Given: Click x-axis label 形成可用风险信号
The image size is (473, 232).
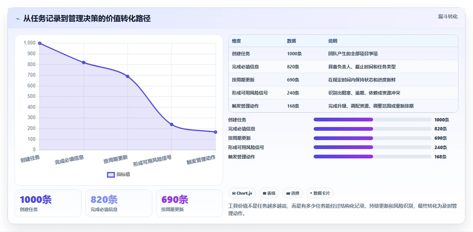Looking at the screenshot, I should coord(152,161).
